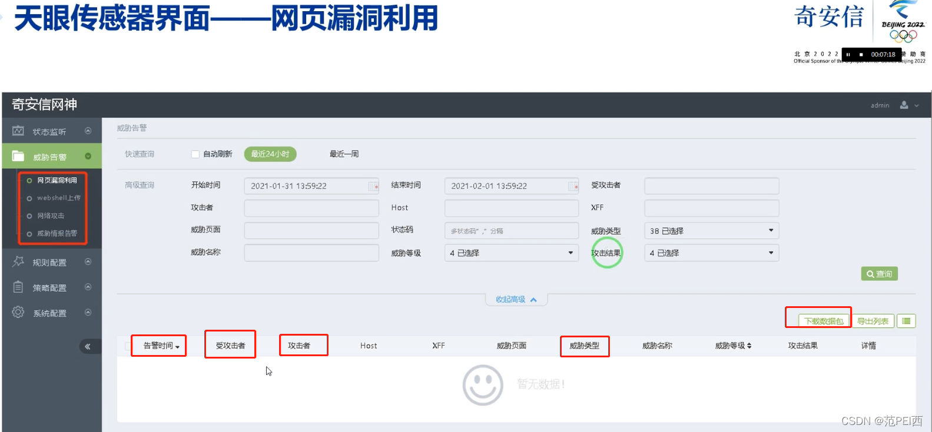Collapse advanced search via 收起高级
The height and width of the screenshot is (432, 932).
coord(516,299)
